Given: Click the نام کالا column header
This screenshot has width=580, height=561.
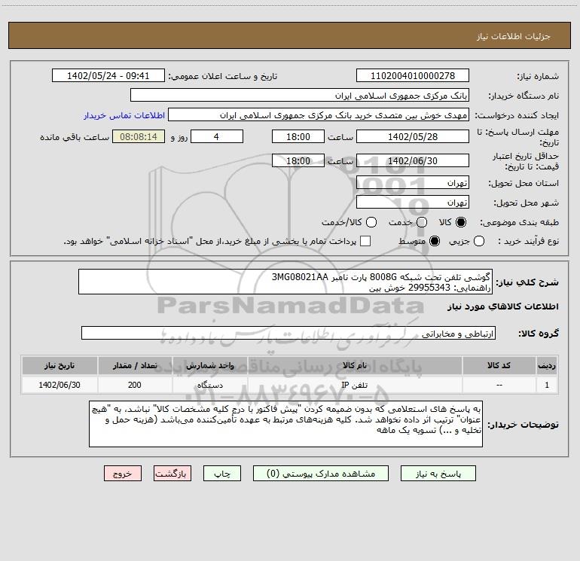Looking at the screenshot, I should (355, 366).
